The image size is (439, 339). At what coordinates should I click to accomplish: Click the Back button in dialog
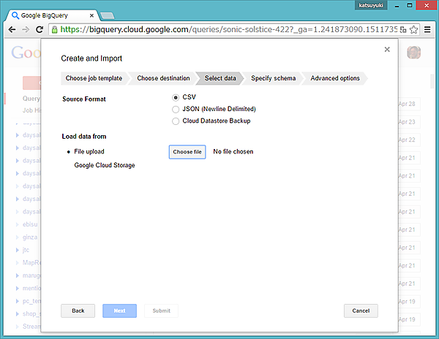tap(78, 311)
